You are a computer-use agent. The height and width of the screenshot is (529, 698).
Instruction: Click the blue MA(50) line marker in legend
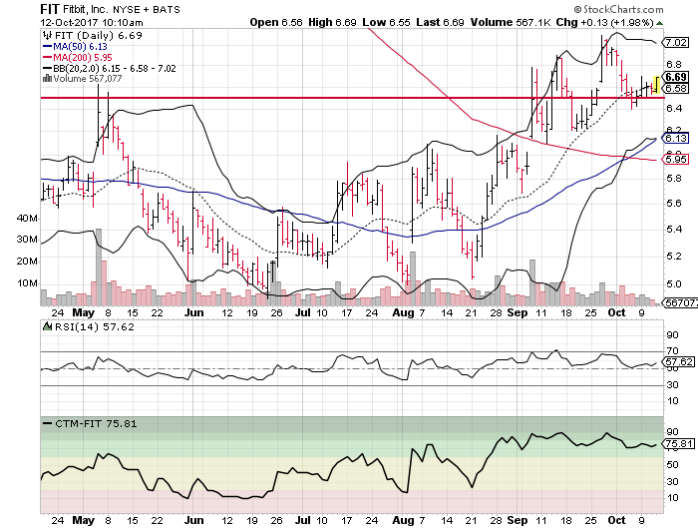[47, 46]
